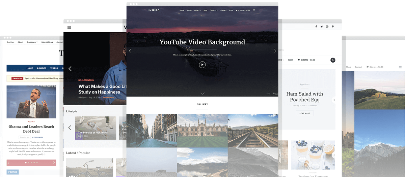Switch to the Latest tab
This screenshot has height=177, width=405.
coord(71,153)
